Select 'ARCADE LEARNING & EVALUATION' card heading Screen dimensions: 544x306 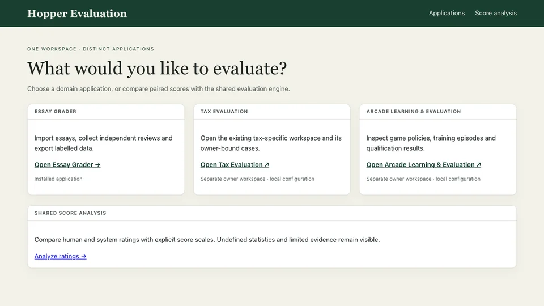click(414, 112)
